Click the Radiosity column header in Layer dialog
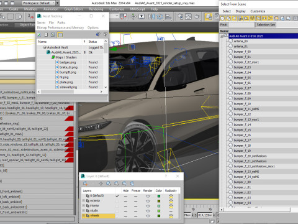Screen dimensions: 298x224 point(171,190)
